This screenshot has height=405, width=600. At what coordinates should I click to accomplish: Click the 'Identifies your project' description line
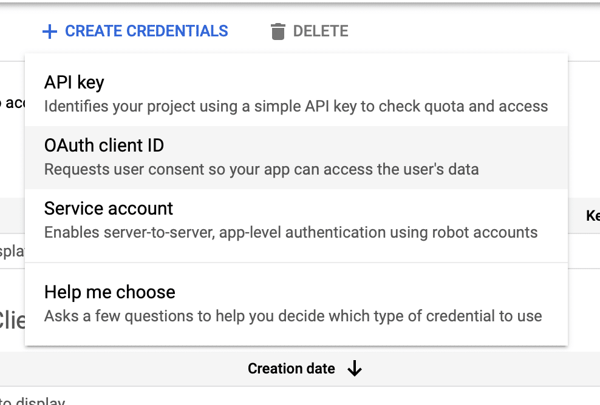point(296,107)
